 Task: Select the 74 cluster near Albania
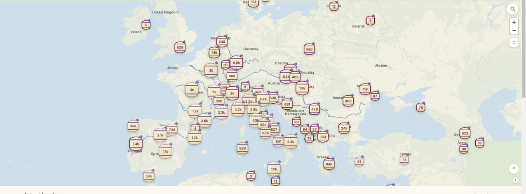pyautogui.click(x=309, y=139)
